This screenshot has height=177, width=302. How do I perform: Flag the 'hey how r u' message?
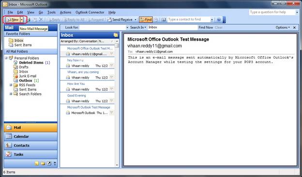tap(111, 65)
